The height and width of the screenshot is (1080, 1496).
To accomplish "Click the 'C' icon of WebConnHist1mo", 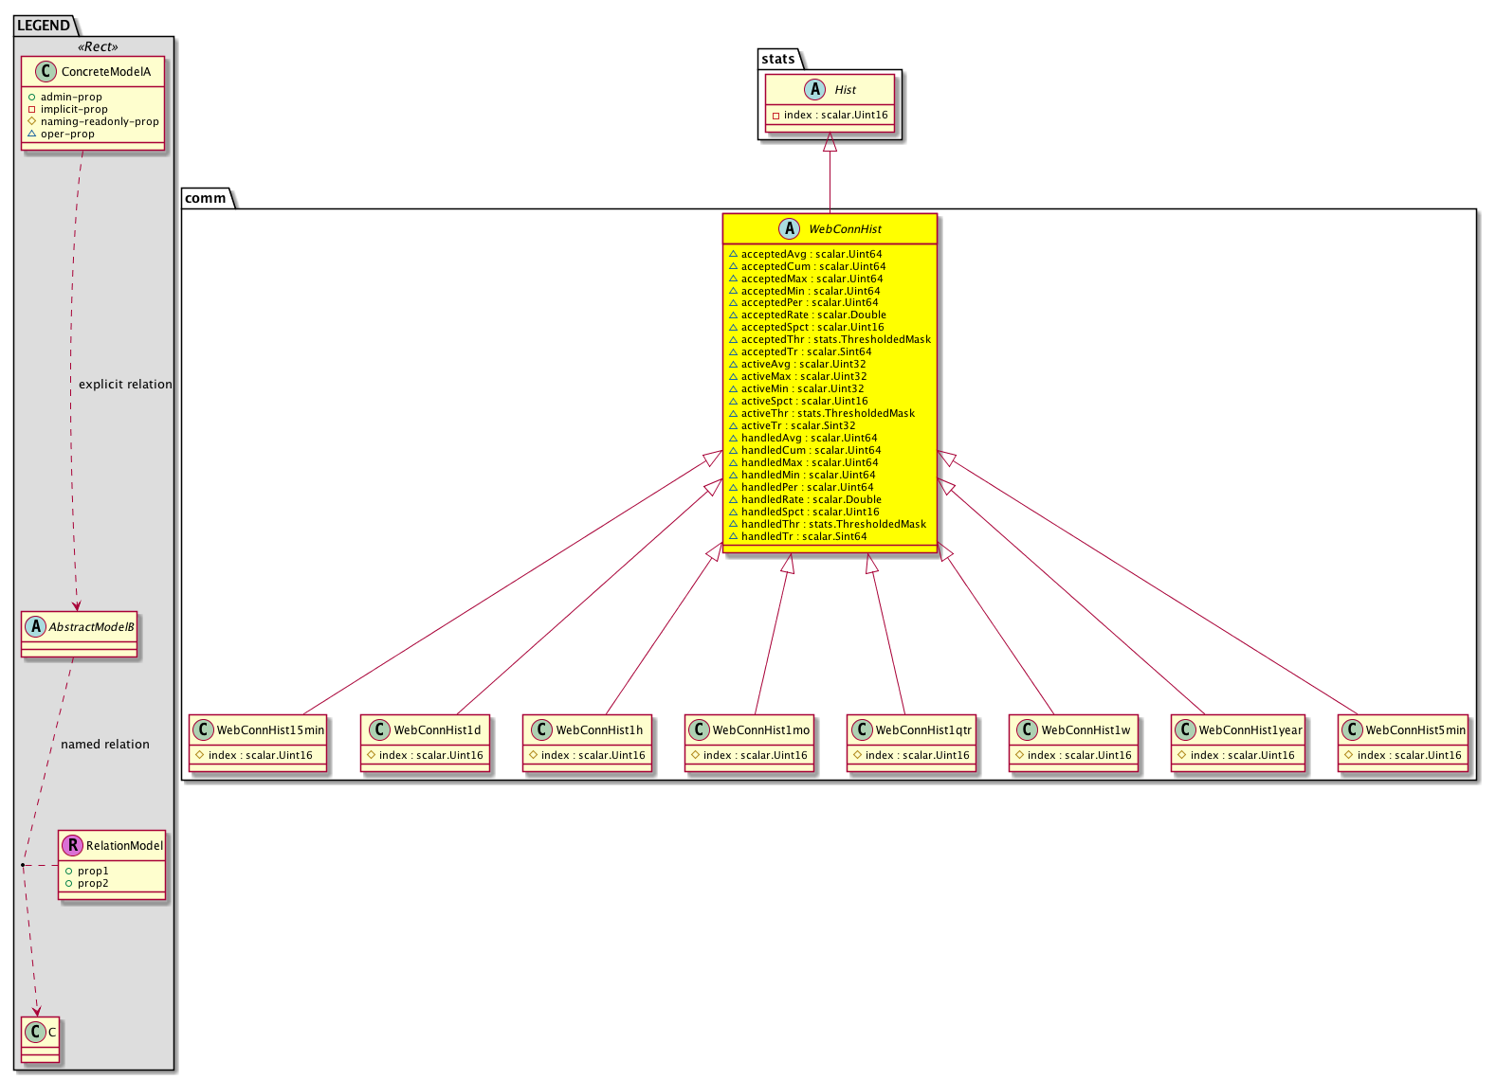I will pyautogui.click(x=699, y=729).
